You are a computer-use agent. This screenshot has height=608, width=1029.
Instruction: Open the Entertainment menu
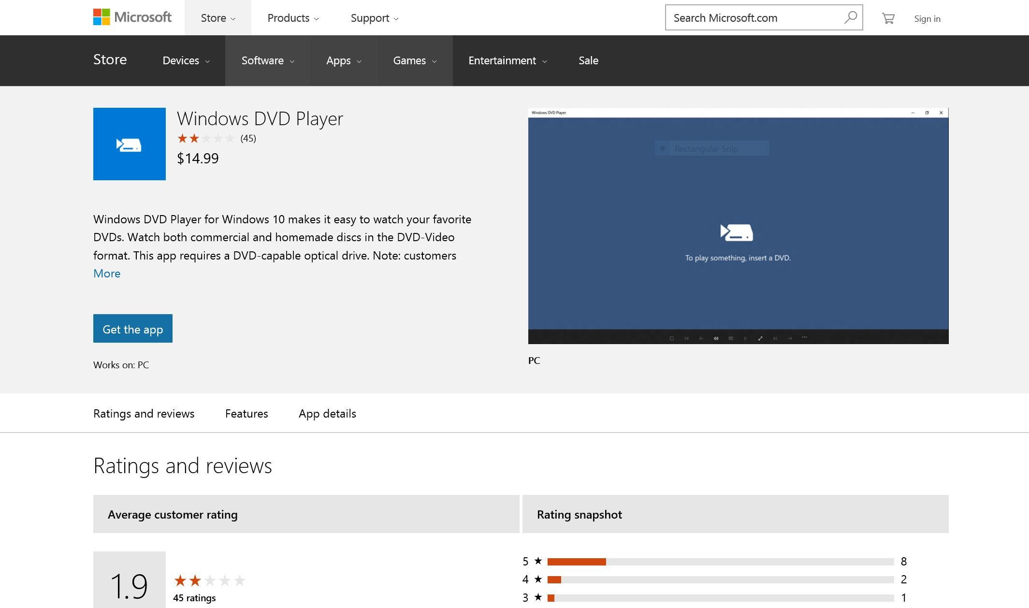click(x=507, y=60)
